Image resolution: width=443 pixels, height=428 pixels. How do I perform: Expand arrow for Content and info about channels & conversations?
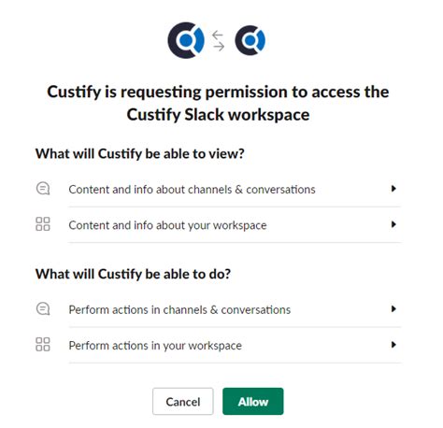coord(393,189)
